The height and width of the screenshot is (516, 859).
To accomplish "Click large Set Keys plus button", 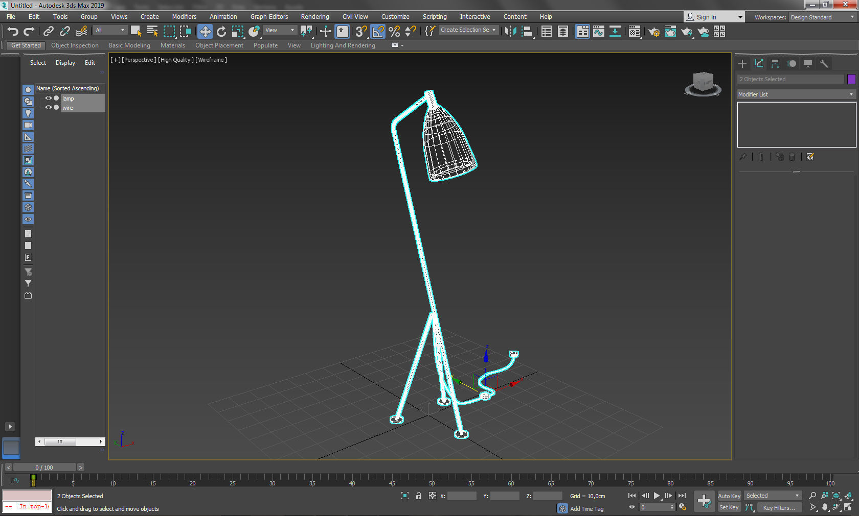I will point(704,501).
